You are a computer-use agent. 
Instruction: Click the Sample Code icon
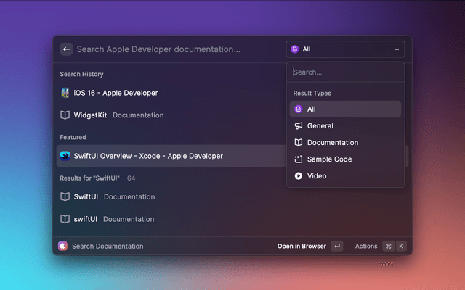(298, 159)
